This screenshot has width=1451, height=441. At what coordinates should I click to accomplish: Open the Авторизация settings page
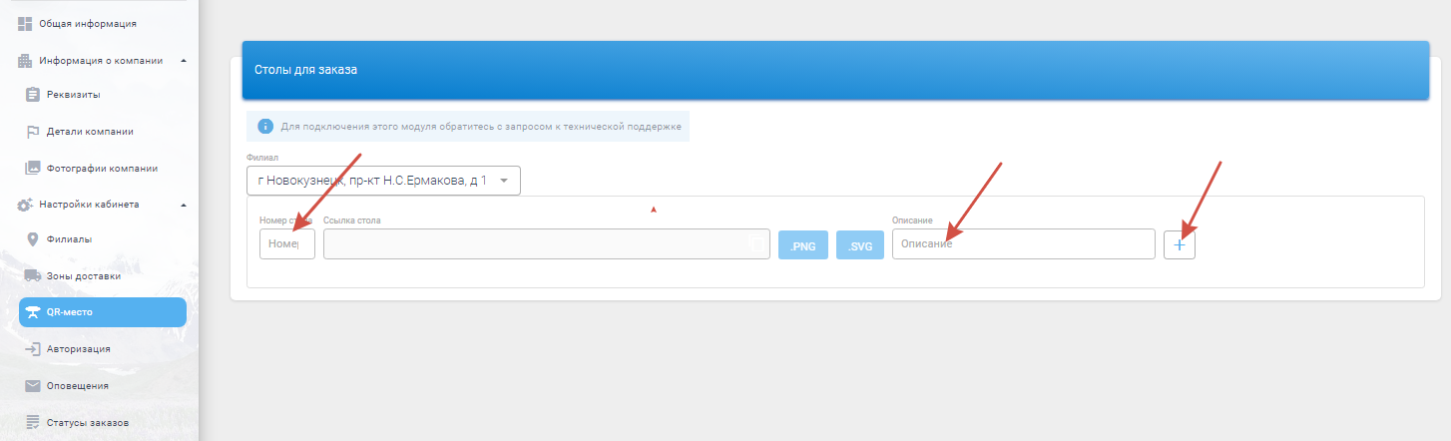78,349
